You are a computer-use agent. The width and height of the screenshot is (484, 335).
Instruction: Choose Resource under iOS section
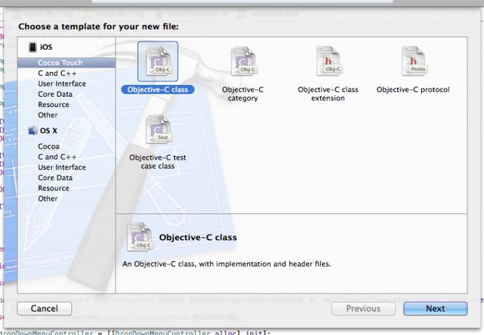point(53,104)
